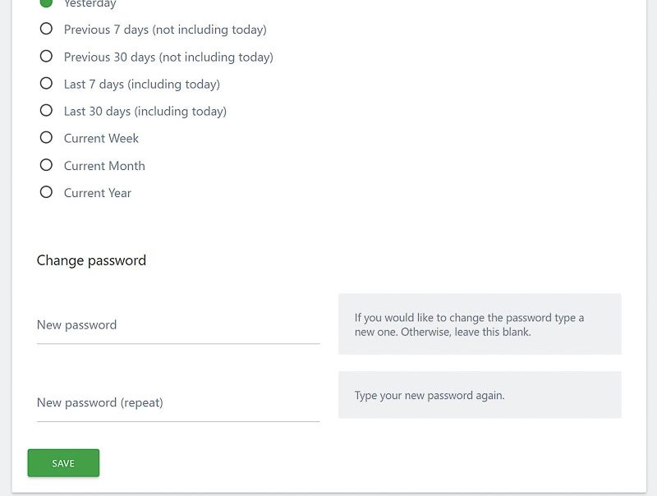Click the Change password heading

coord(91,260)
